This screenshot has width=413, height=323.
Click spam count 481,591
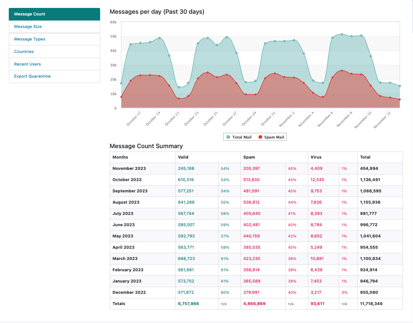pyautogui.click(x=251, y=191)
